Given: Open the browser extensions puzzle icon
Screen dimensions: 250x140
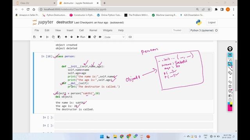Looking at the screenshot, I should (216, 9).
